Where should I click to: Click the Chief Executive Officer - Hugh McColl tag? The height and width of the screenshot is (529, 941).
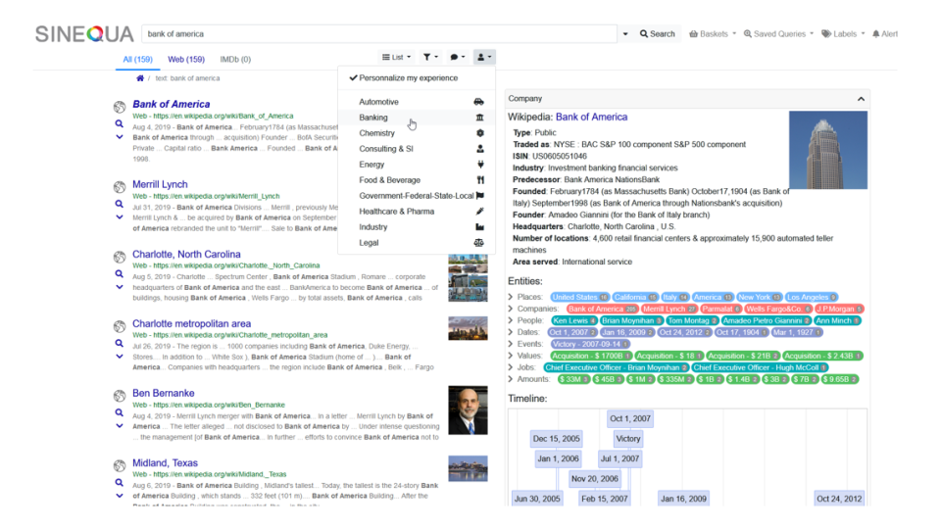[x=761, y=367]
